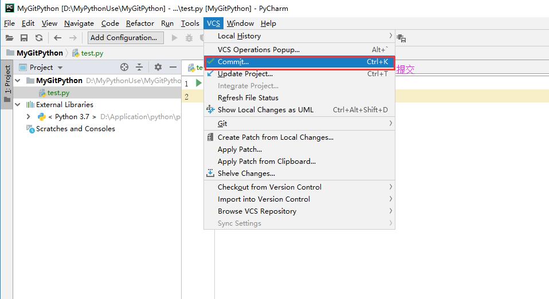Expand the Python 3.7 tree node
The width and height of the screenshot is (549, 299).
pos(28,117)
